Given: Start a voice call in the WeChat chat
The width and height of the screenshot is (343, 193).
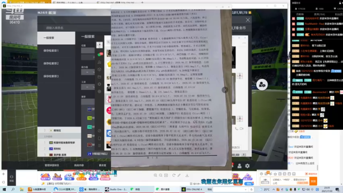Looking at the screenshot, I should [237, 129].
